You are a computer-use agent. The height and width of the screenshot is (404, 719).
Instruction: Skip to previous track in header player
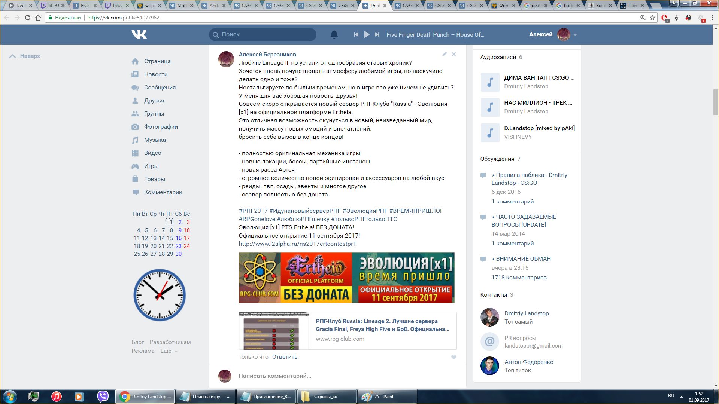click(x=356, y=34)
